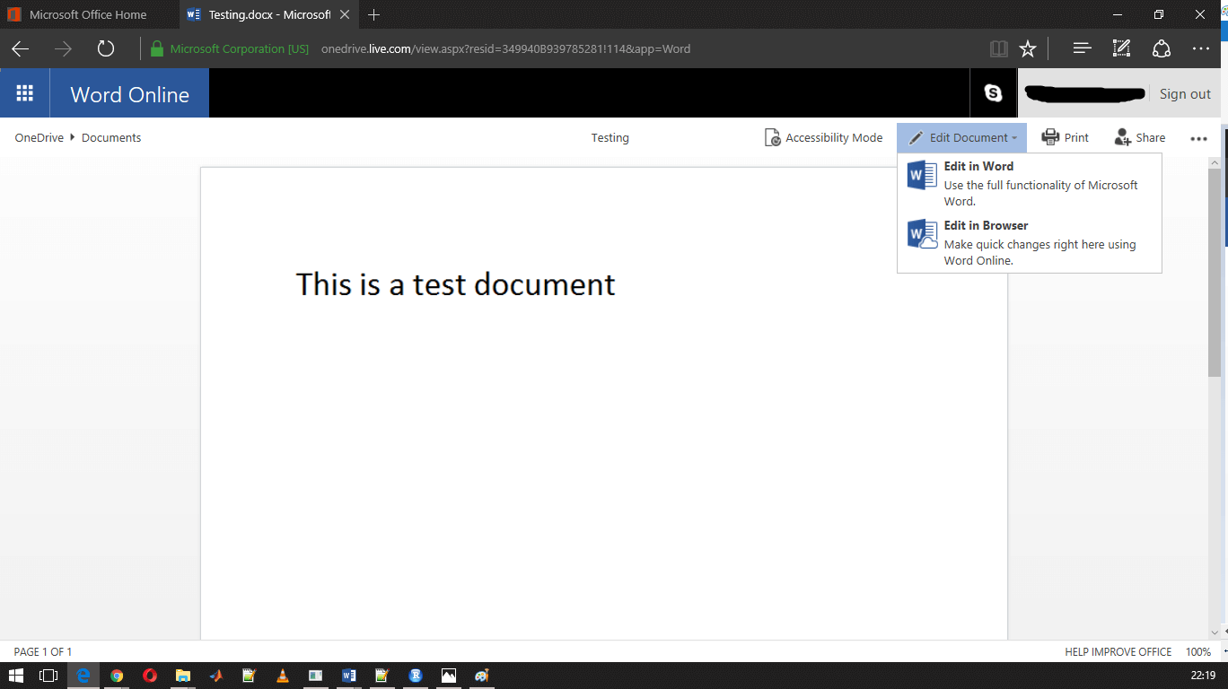Open Paint from the taskbar
Image resolution: width=1228 pixels, height=689 pixels.
(482, 676)
